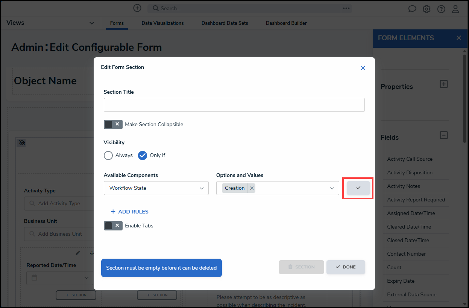This screenshot has width=469, height=308.
Task: Expand the Options and Values dropdown
Action: coord(332,188)
